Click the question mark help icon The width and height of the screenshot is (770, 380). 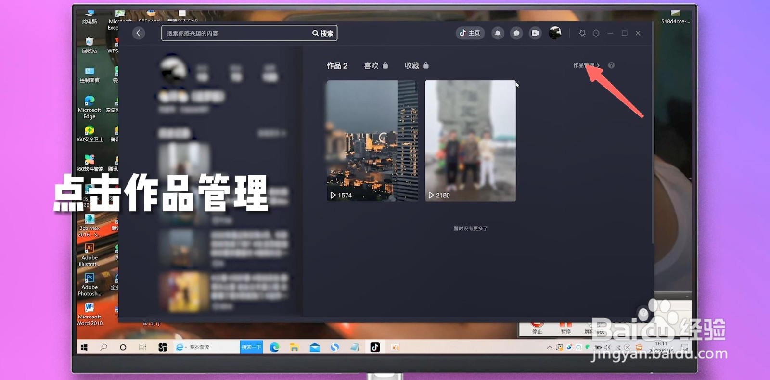point(611,65)
